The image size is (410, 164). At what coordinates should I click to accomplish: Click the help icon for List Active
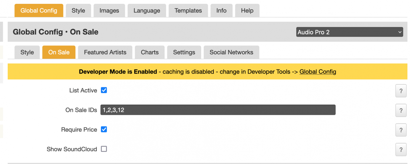401,91
